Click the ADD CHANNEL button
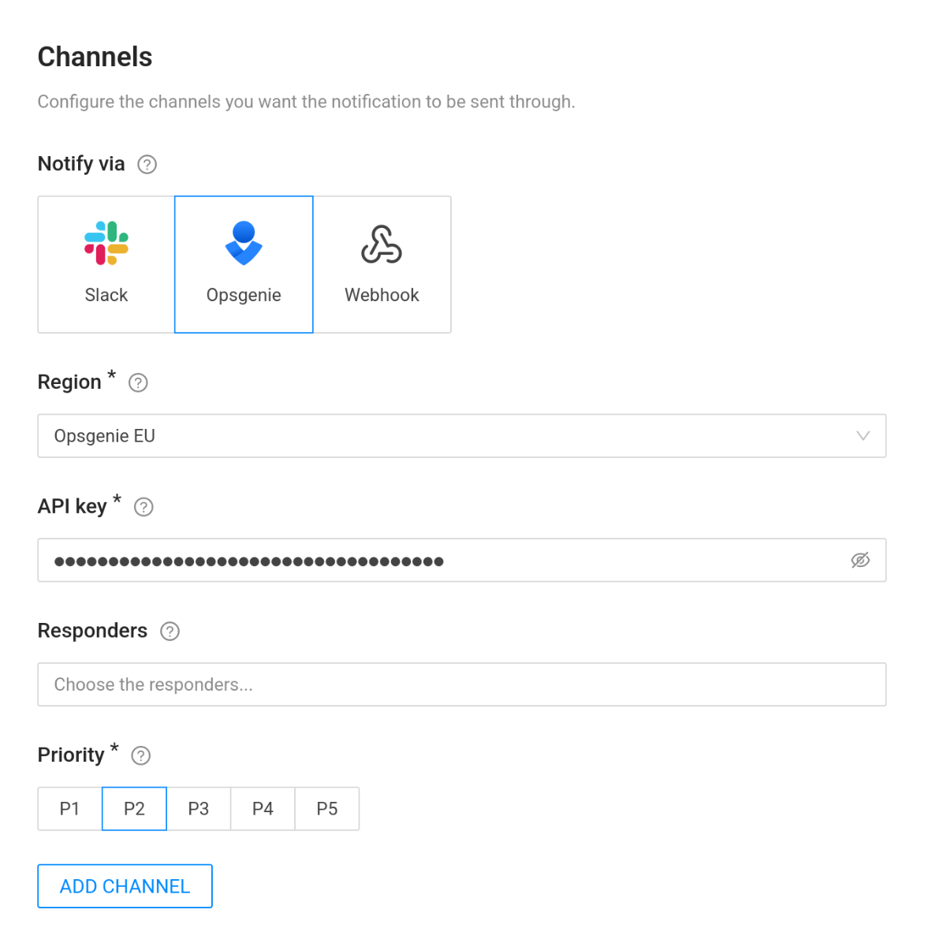 click(x=125, y=885)
